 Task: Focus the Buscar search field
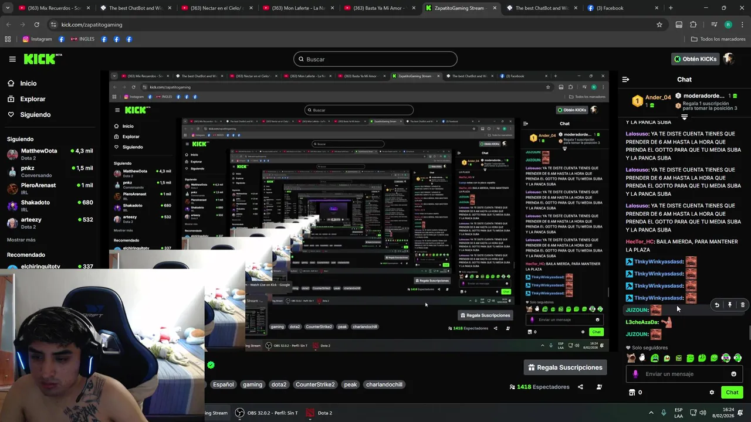tap(375, 59)
